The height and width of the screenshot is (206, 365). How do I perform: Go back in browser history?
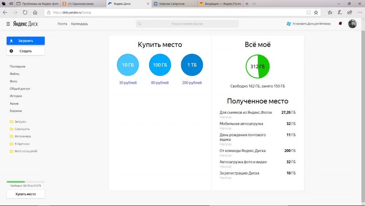pyautogui.click(x=5, y=12)
